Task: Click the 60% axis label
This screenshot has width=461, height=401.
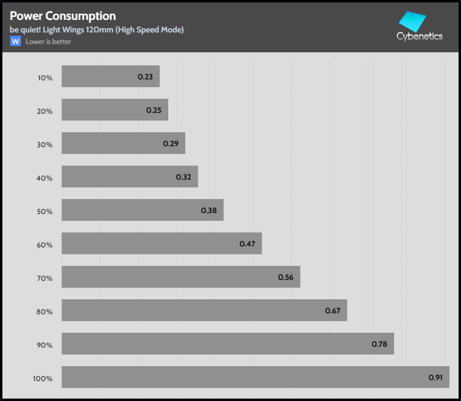Action: click(x=45, y=245)
